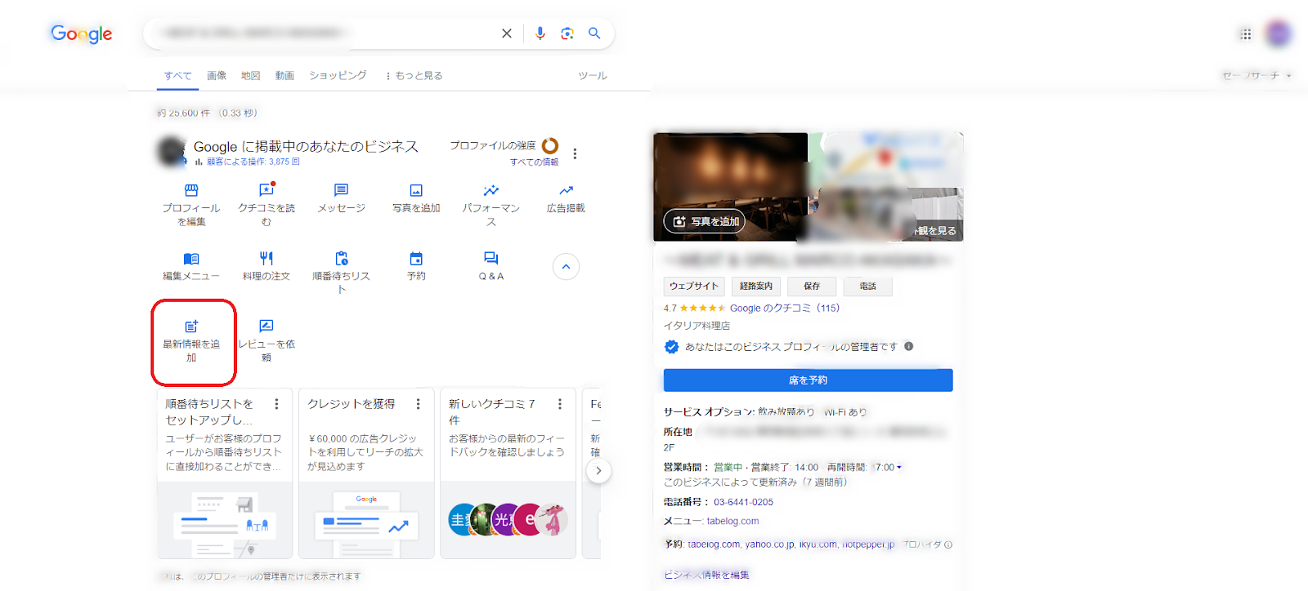1308x591 pixels.
Task: Open the hotpepper.jp reservation link
Action: pos(868,544)
